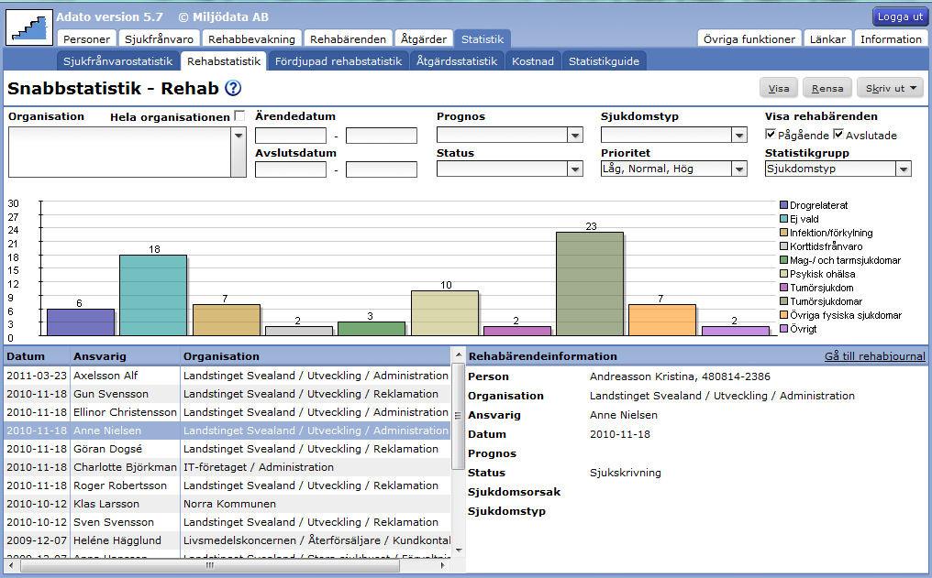
Task: Click the Övrigt legend color swatch
Action: pos(783,329)
